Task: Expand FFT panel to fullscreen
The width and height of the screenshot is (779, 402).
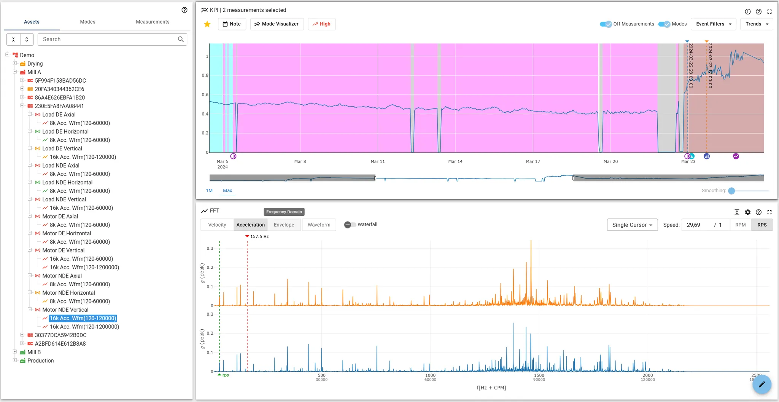Action: point(769,212)
